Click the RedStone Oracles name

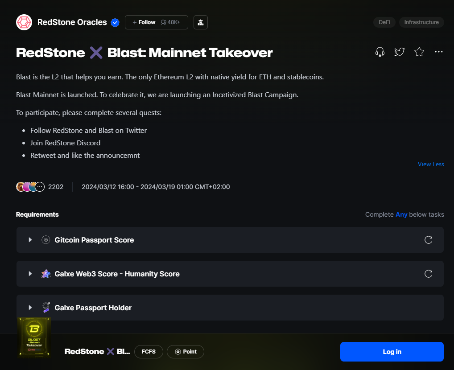tap(72, 22)
